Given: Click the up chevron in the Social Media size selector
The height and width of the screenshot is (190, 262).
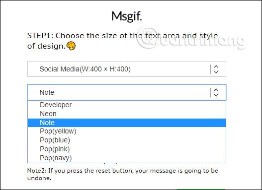Looking at the screenshot, I should tap(216, 66).
